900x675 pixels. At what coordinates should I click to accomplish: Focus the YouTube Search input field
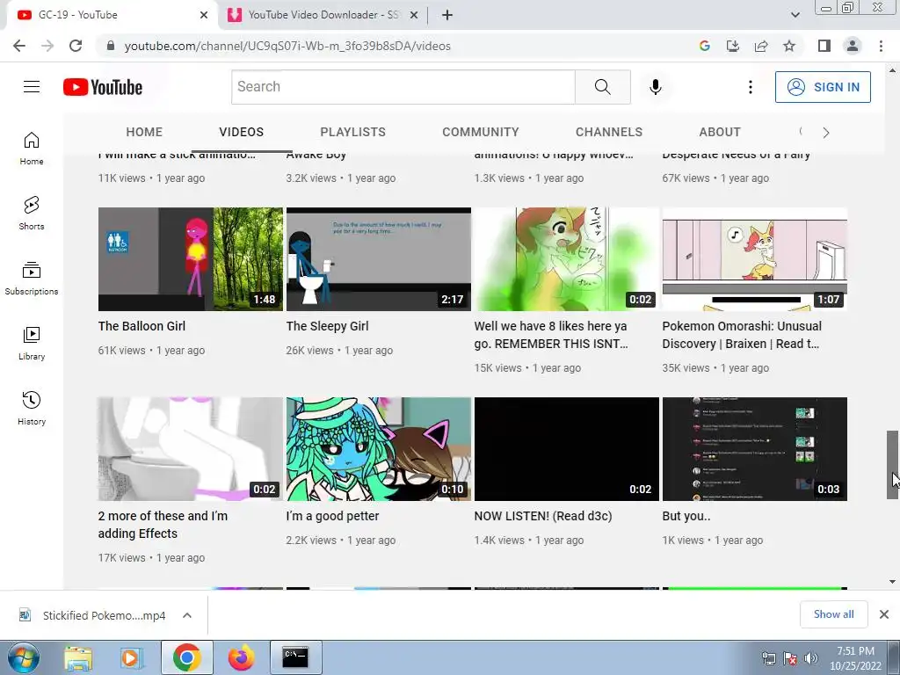pyautogui.click(x=403, y=87)
